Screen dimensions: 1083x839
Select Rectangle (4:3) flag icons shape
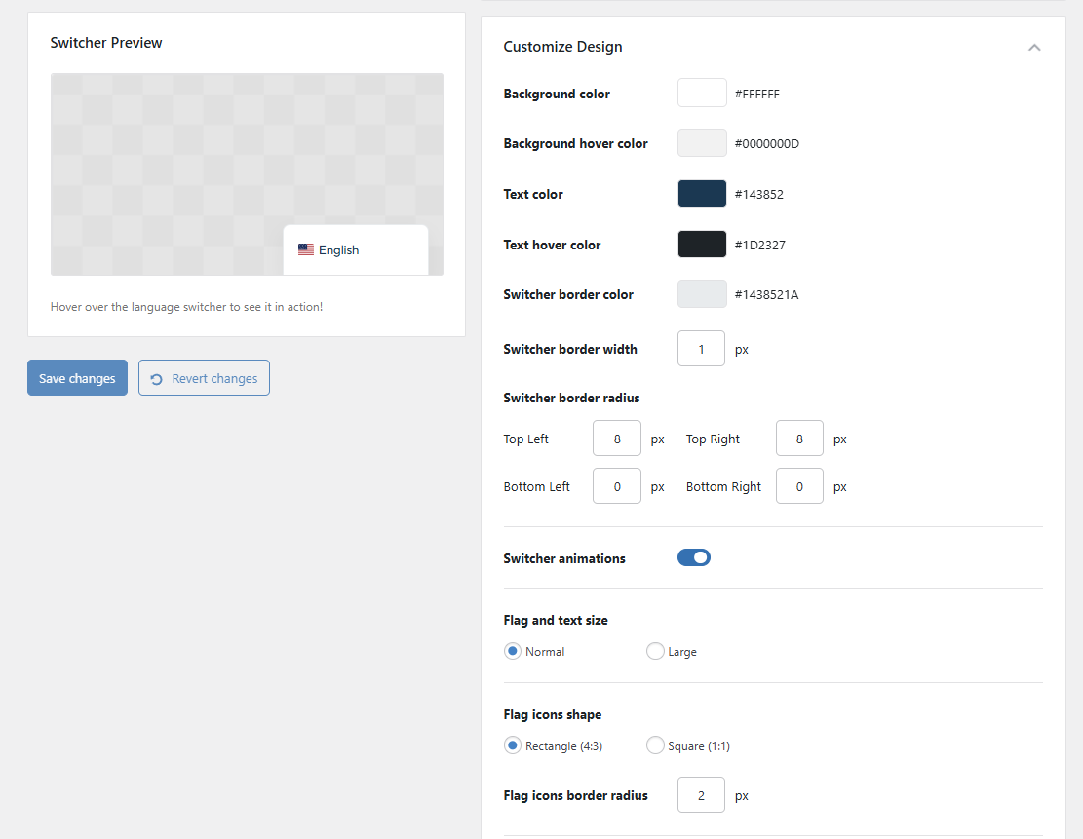pos(512,744)
